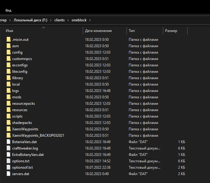Image resolution: width=210 pixels, height=183 pixels.
Task: Expand the chevron after oneblock in path
Action: click(x=90, y=20)
